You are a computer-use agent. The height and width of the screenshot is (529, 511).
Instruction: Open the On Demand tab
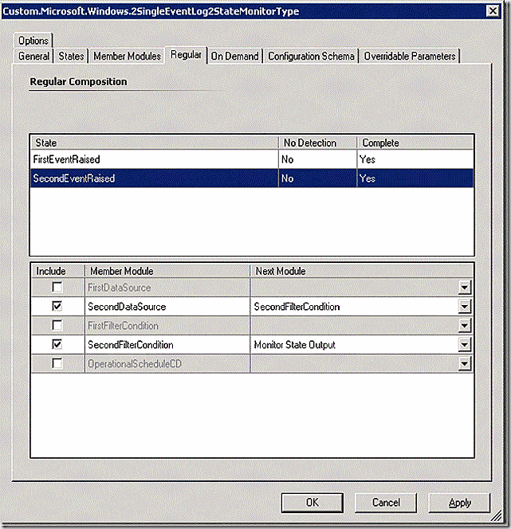234,56
